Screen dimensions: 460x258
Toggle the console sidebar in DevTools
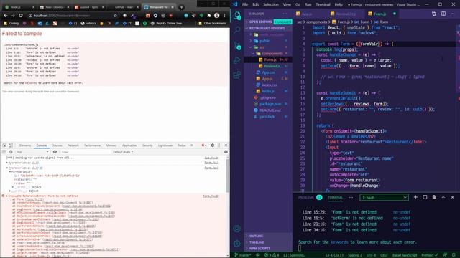click(4, 152)
